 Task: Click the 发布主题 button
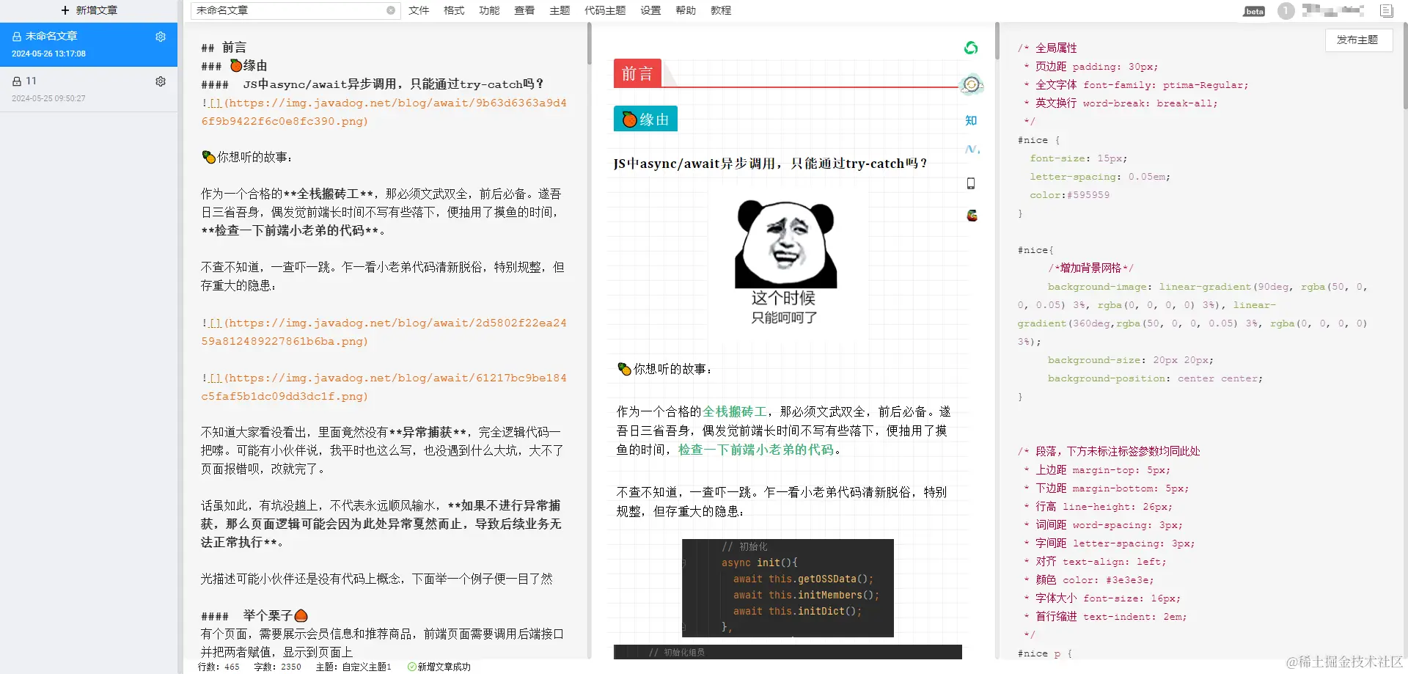coord(1357,40)
